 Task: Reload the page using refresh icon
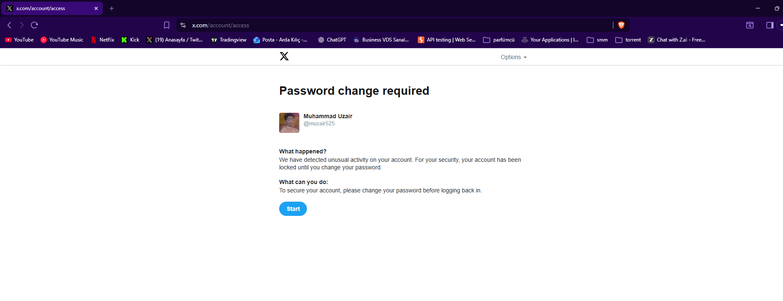[x=34, y=25]
